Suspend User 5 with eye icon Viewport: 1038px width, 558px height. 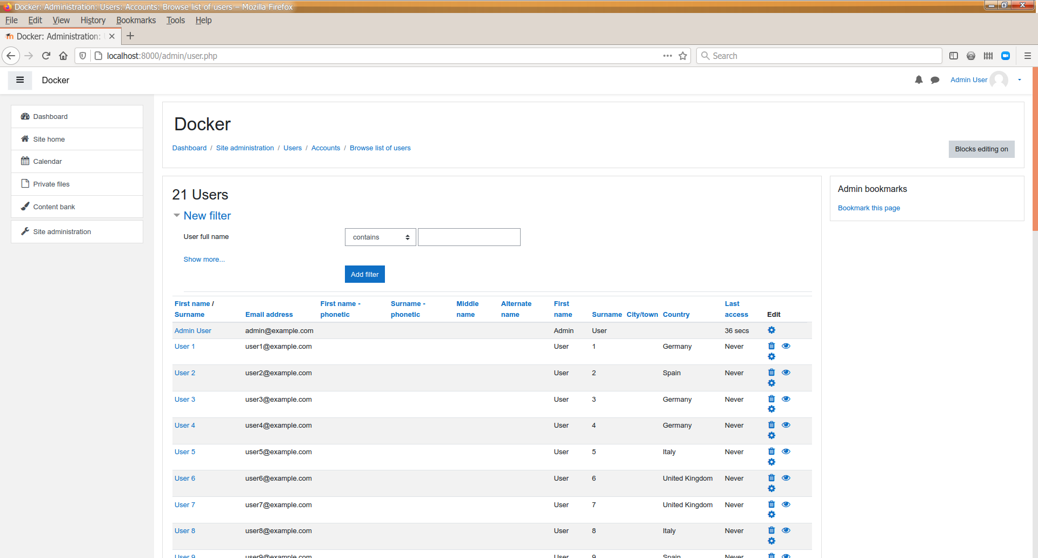pyautogui.click(x=786, y=451)
